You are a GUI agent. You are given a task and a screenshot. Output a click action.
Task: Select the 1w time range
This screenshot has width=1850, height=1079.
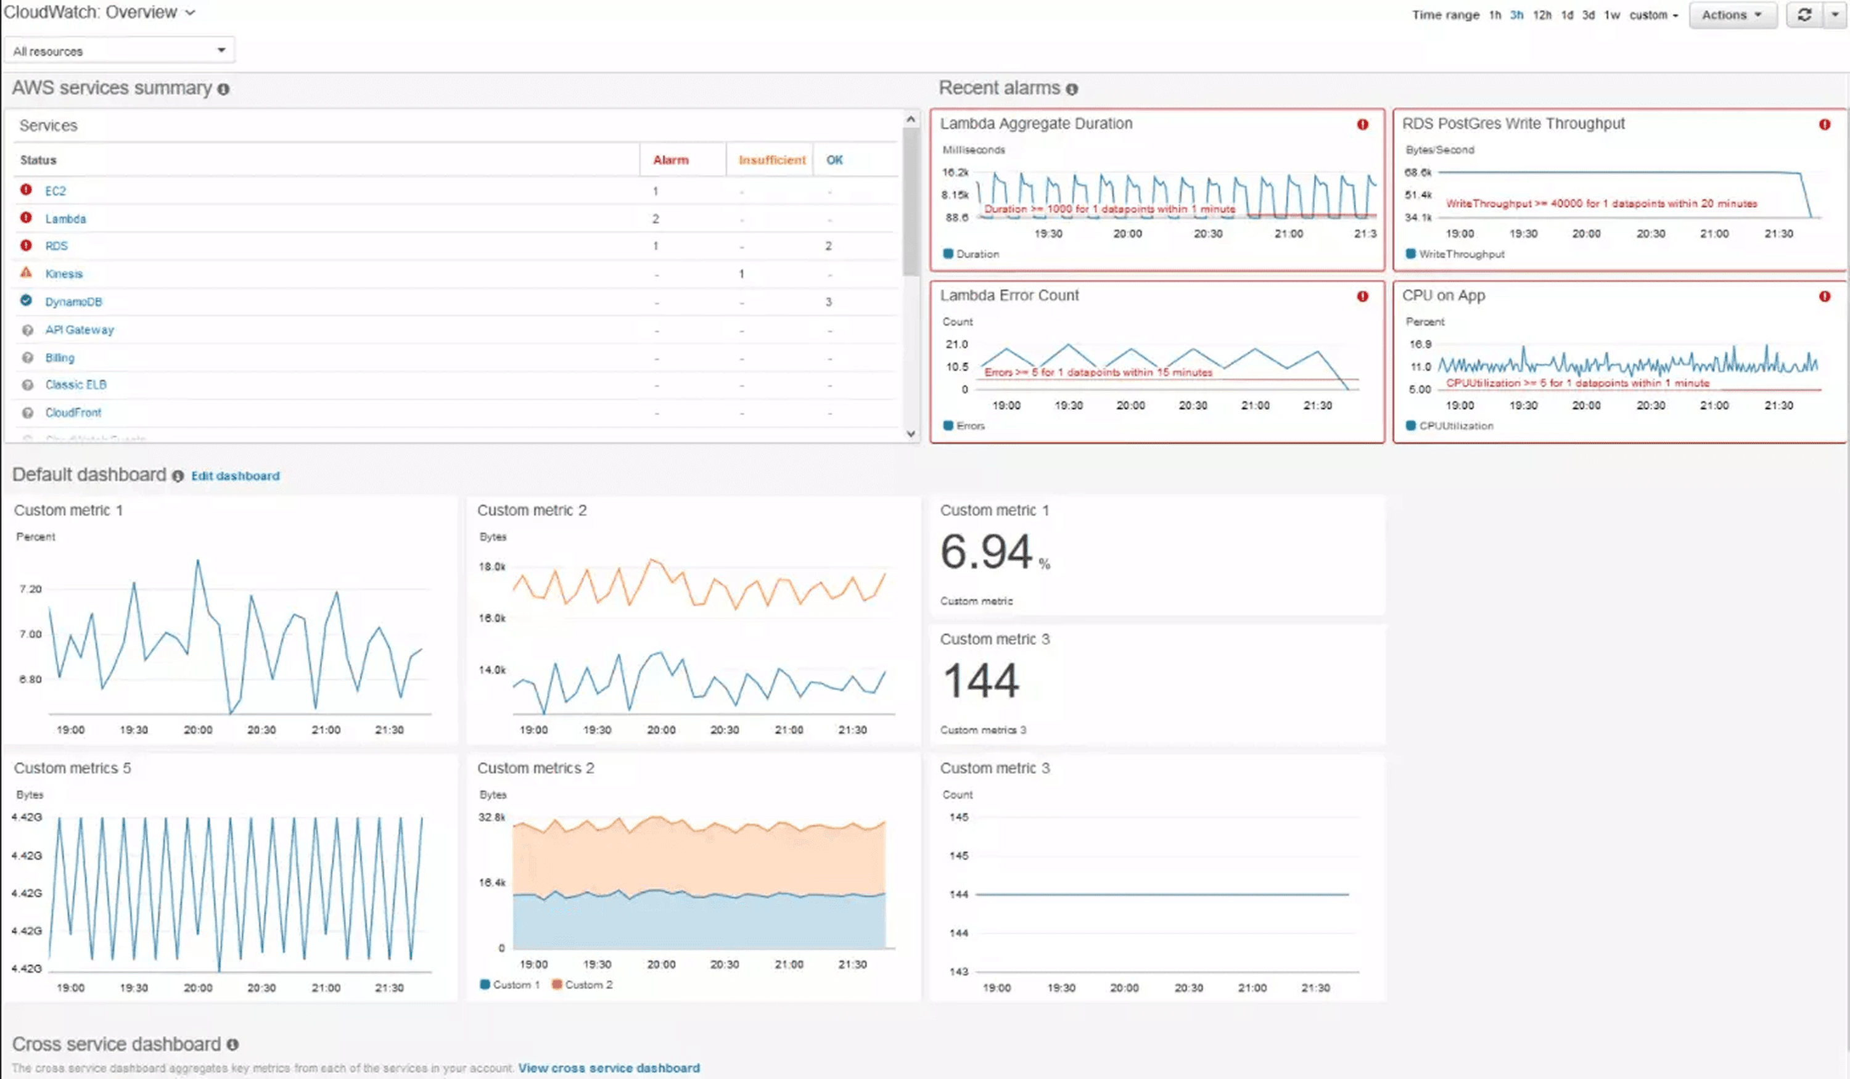(1611, 15)
